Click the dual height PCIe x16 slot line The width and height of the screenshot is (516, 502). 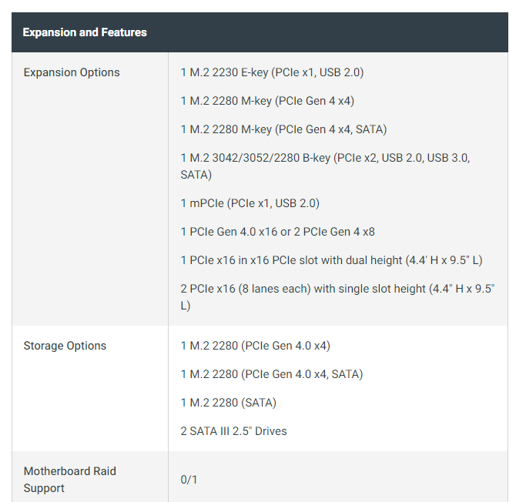[331, 260]
